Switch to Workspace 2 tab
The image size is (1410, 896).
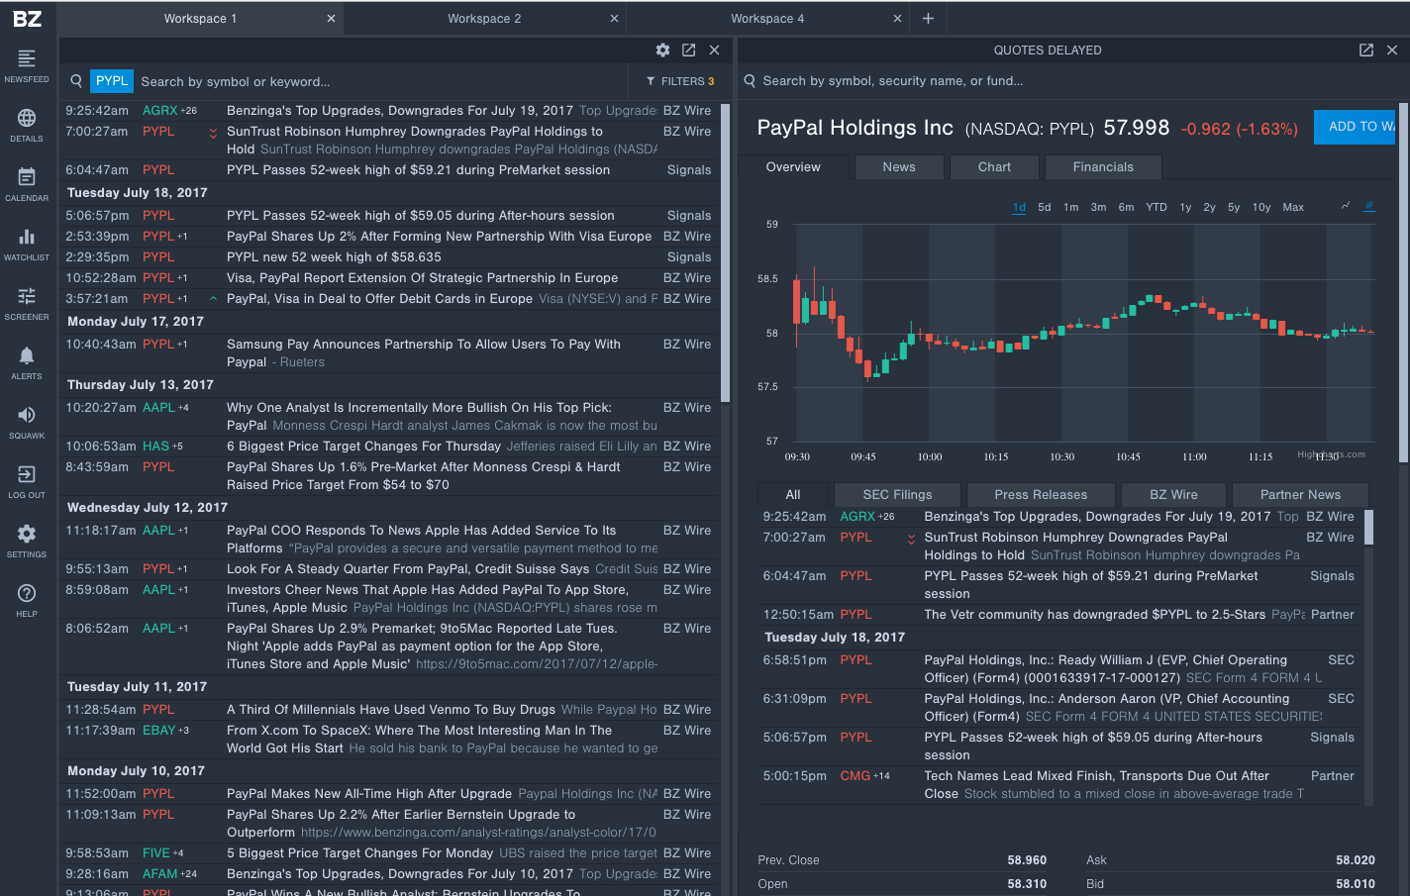coord(484,18)
